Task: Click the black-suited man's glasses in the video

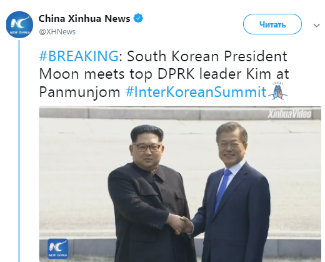Action: point(146,148)
